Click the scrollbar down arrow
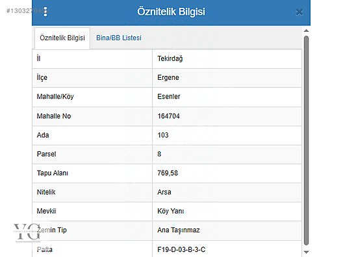Screen dimensions: 343x257 tap(306, 252)
